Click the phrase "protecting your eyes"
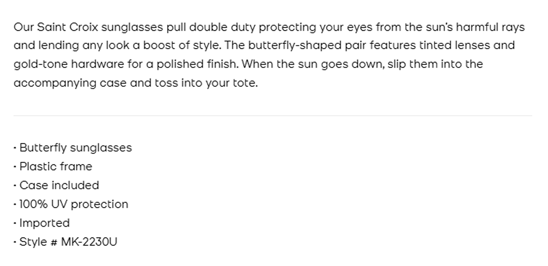This screenshot has width=548, height=266. 316,27
